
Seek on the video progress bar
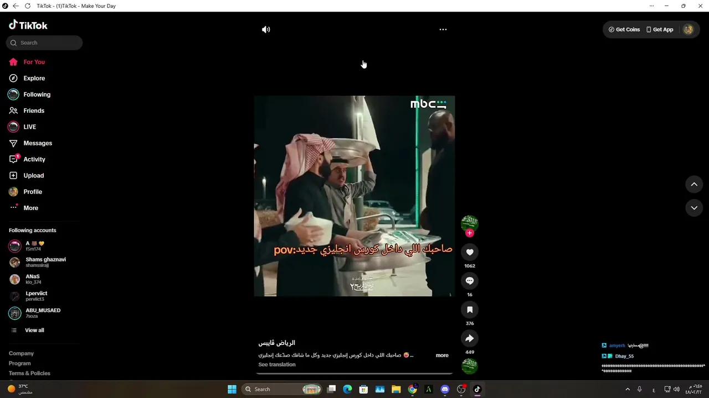pos(354,374)
